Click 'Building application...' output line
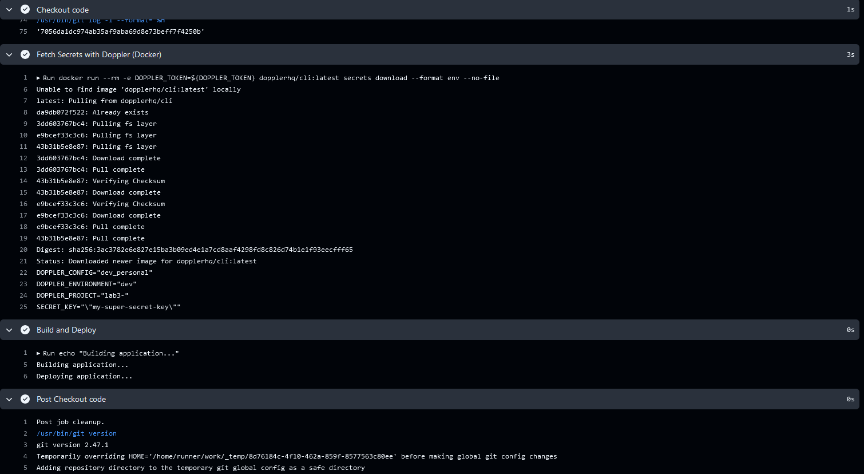864x474 pixels. [x=82, y=365]
